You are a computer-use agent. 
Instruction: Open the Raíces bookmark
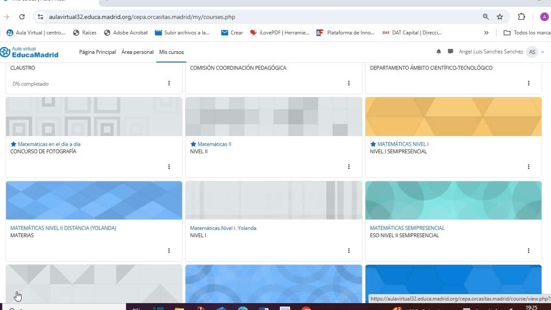click(85, 32)
